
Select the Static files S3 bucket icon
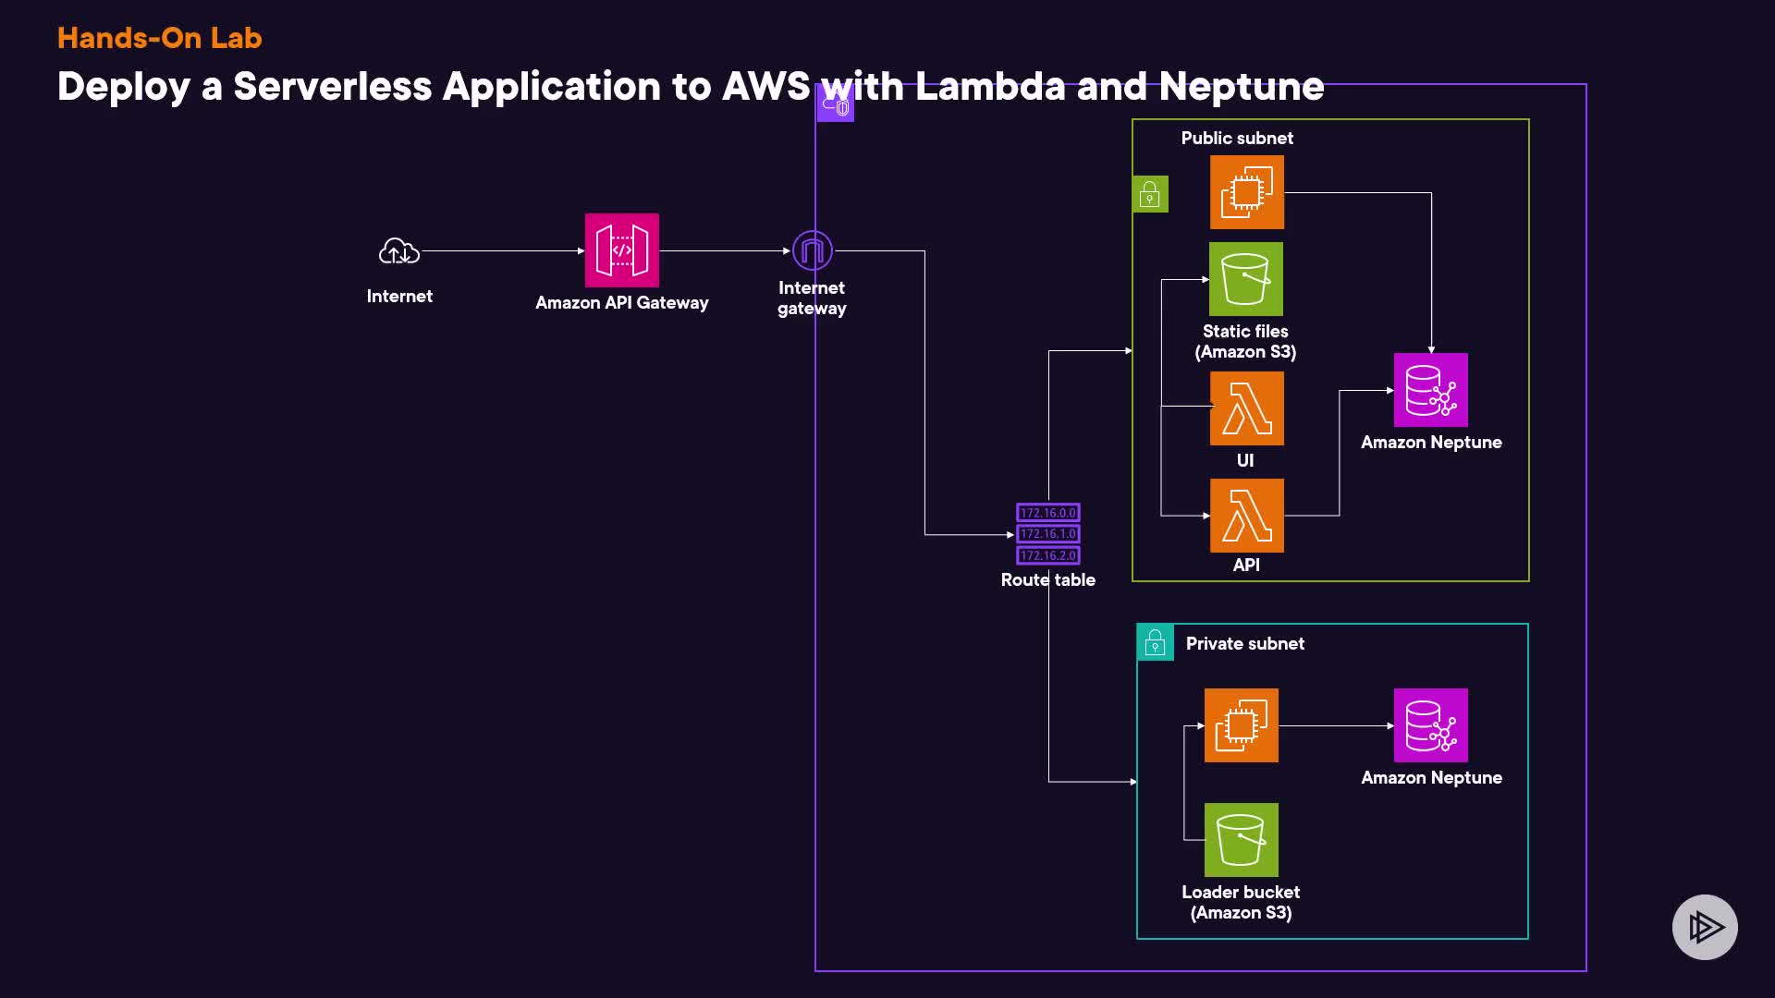point(1245,279)
